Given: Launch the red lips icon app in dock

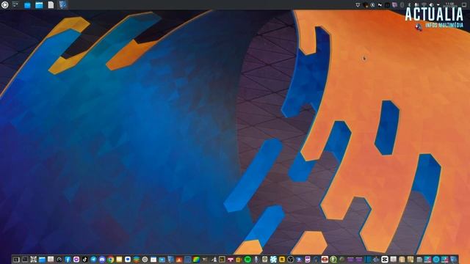Looking at the screenshot, I should (325, 260).
